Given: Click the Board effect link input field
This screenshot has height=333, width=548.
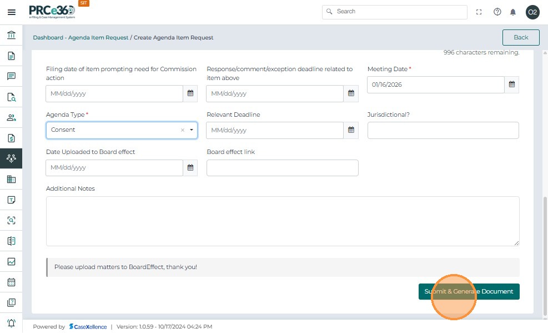Looking at the screenshot, I should (282, 168).
